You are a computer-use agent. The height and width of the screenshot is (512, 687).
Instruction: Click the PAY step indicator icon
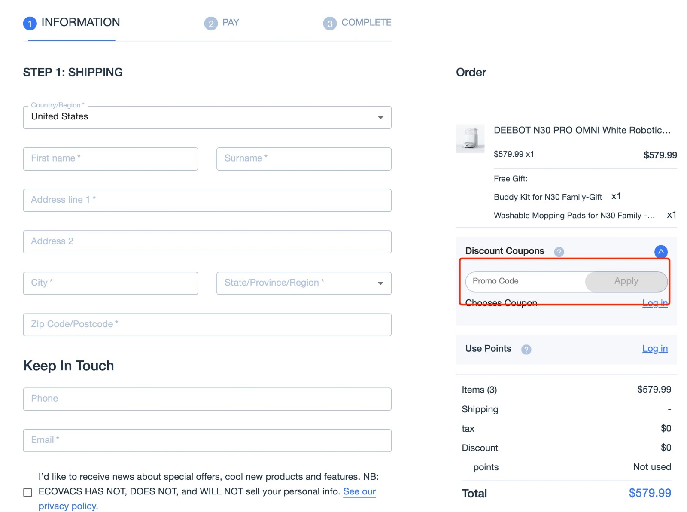210,23
